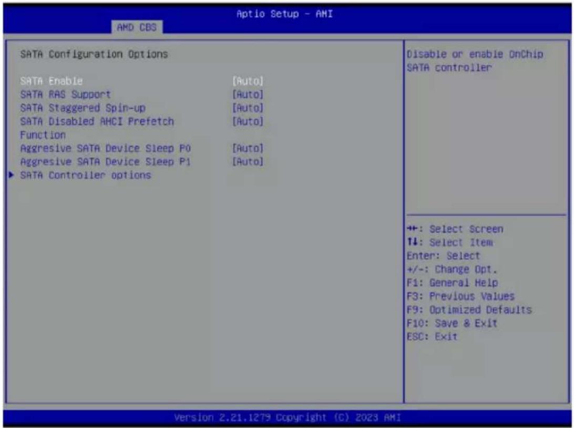Select the SATA RAS Support option
Image resolution: width=574 pixels, height=428 pixels.
point(65,95)
